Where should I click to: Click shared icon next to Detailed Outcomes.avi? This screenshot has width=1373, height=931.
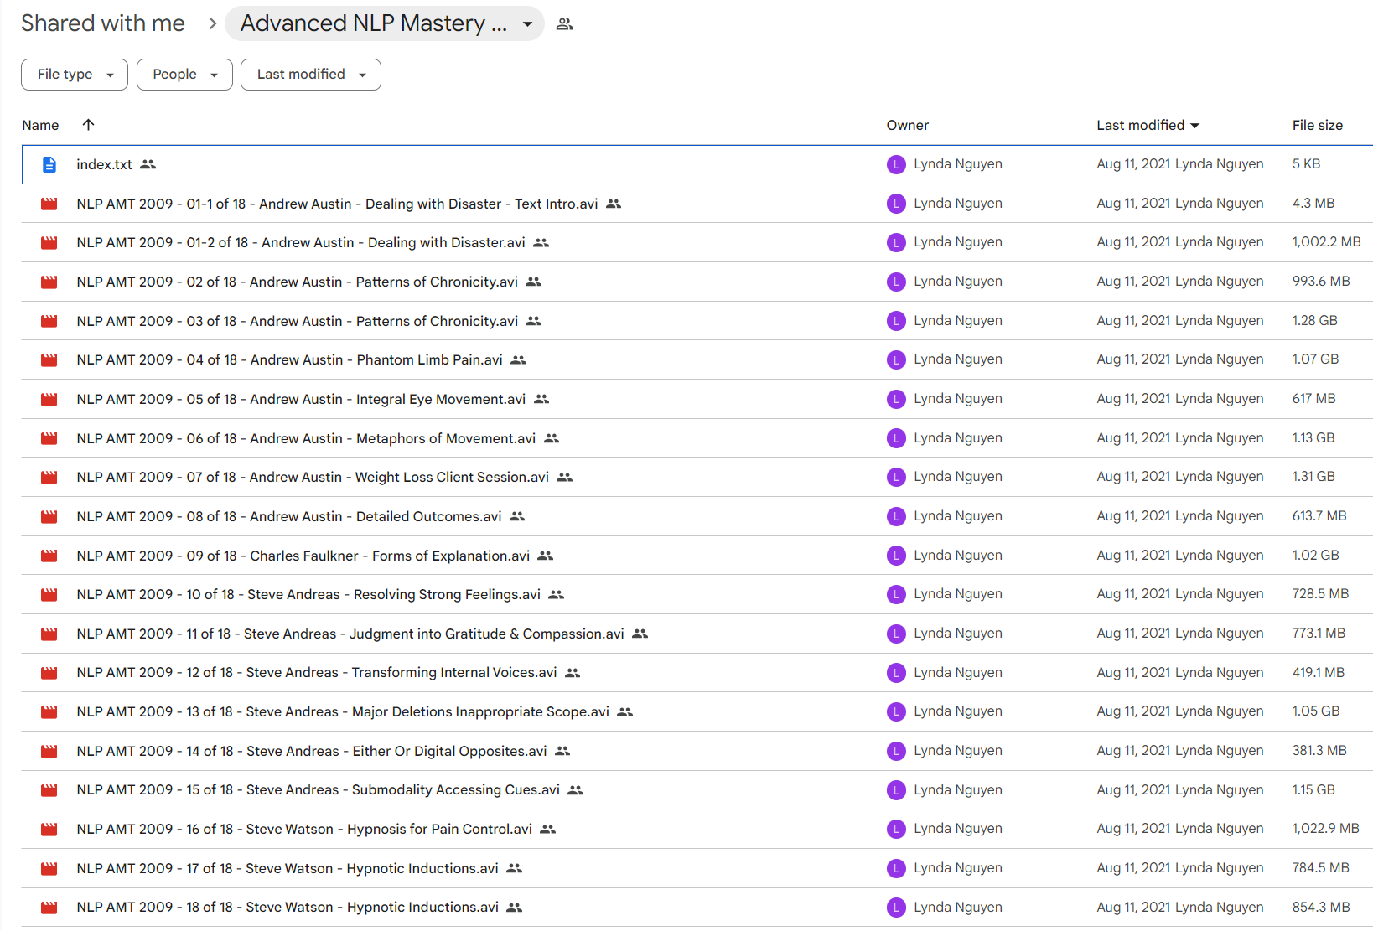(517, 516)
